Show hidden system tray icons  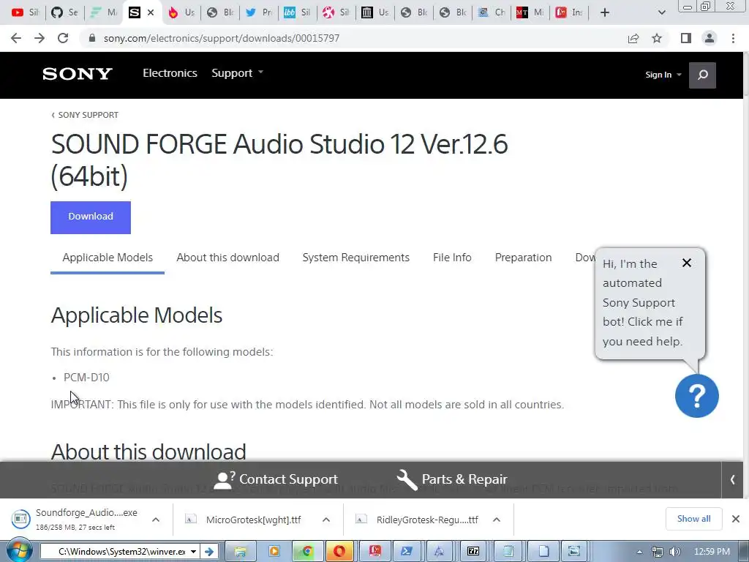[639, 552]
